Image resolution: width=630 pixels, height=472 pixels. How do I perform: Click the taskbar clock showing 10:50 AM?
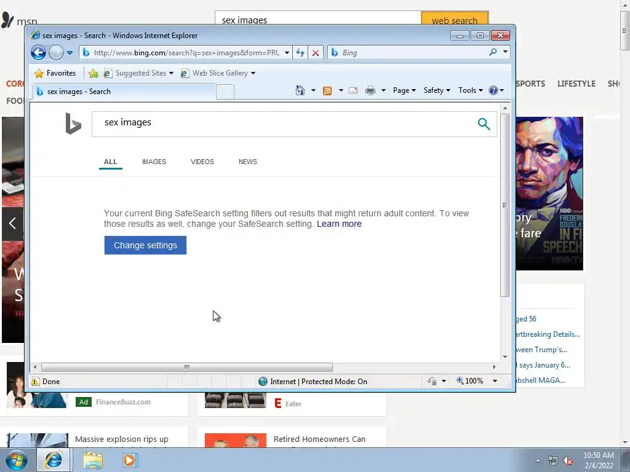[x=598, y=460]
